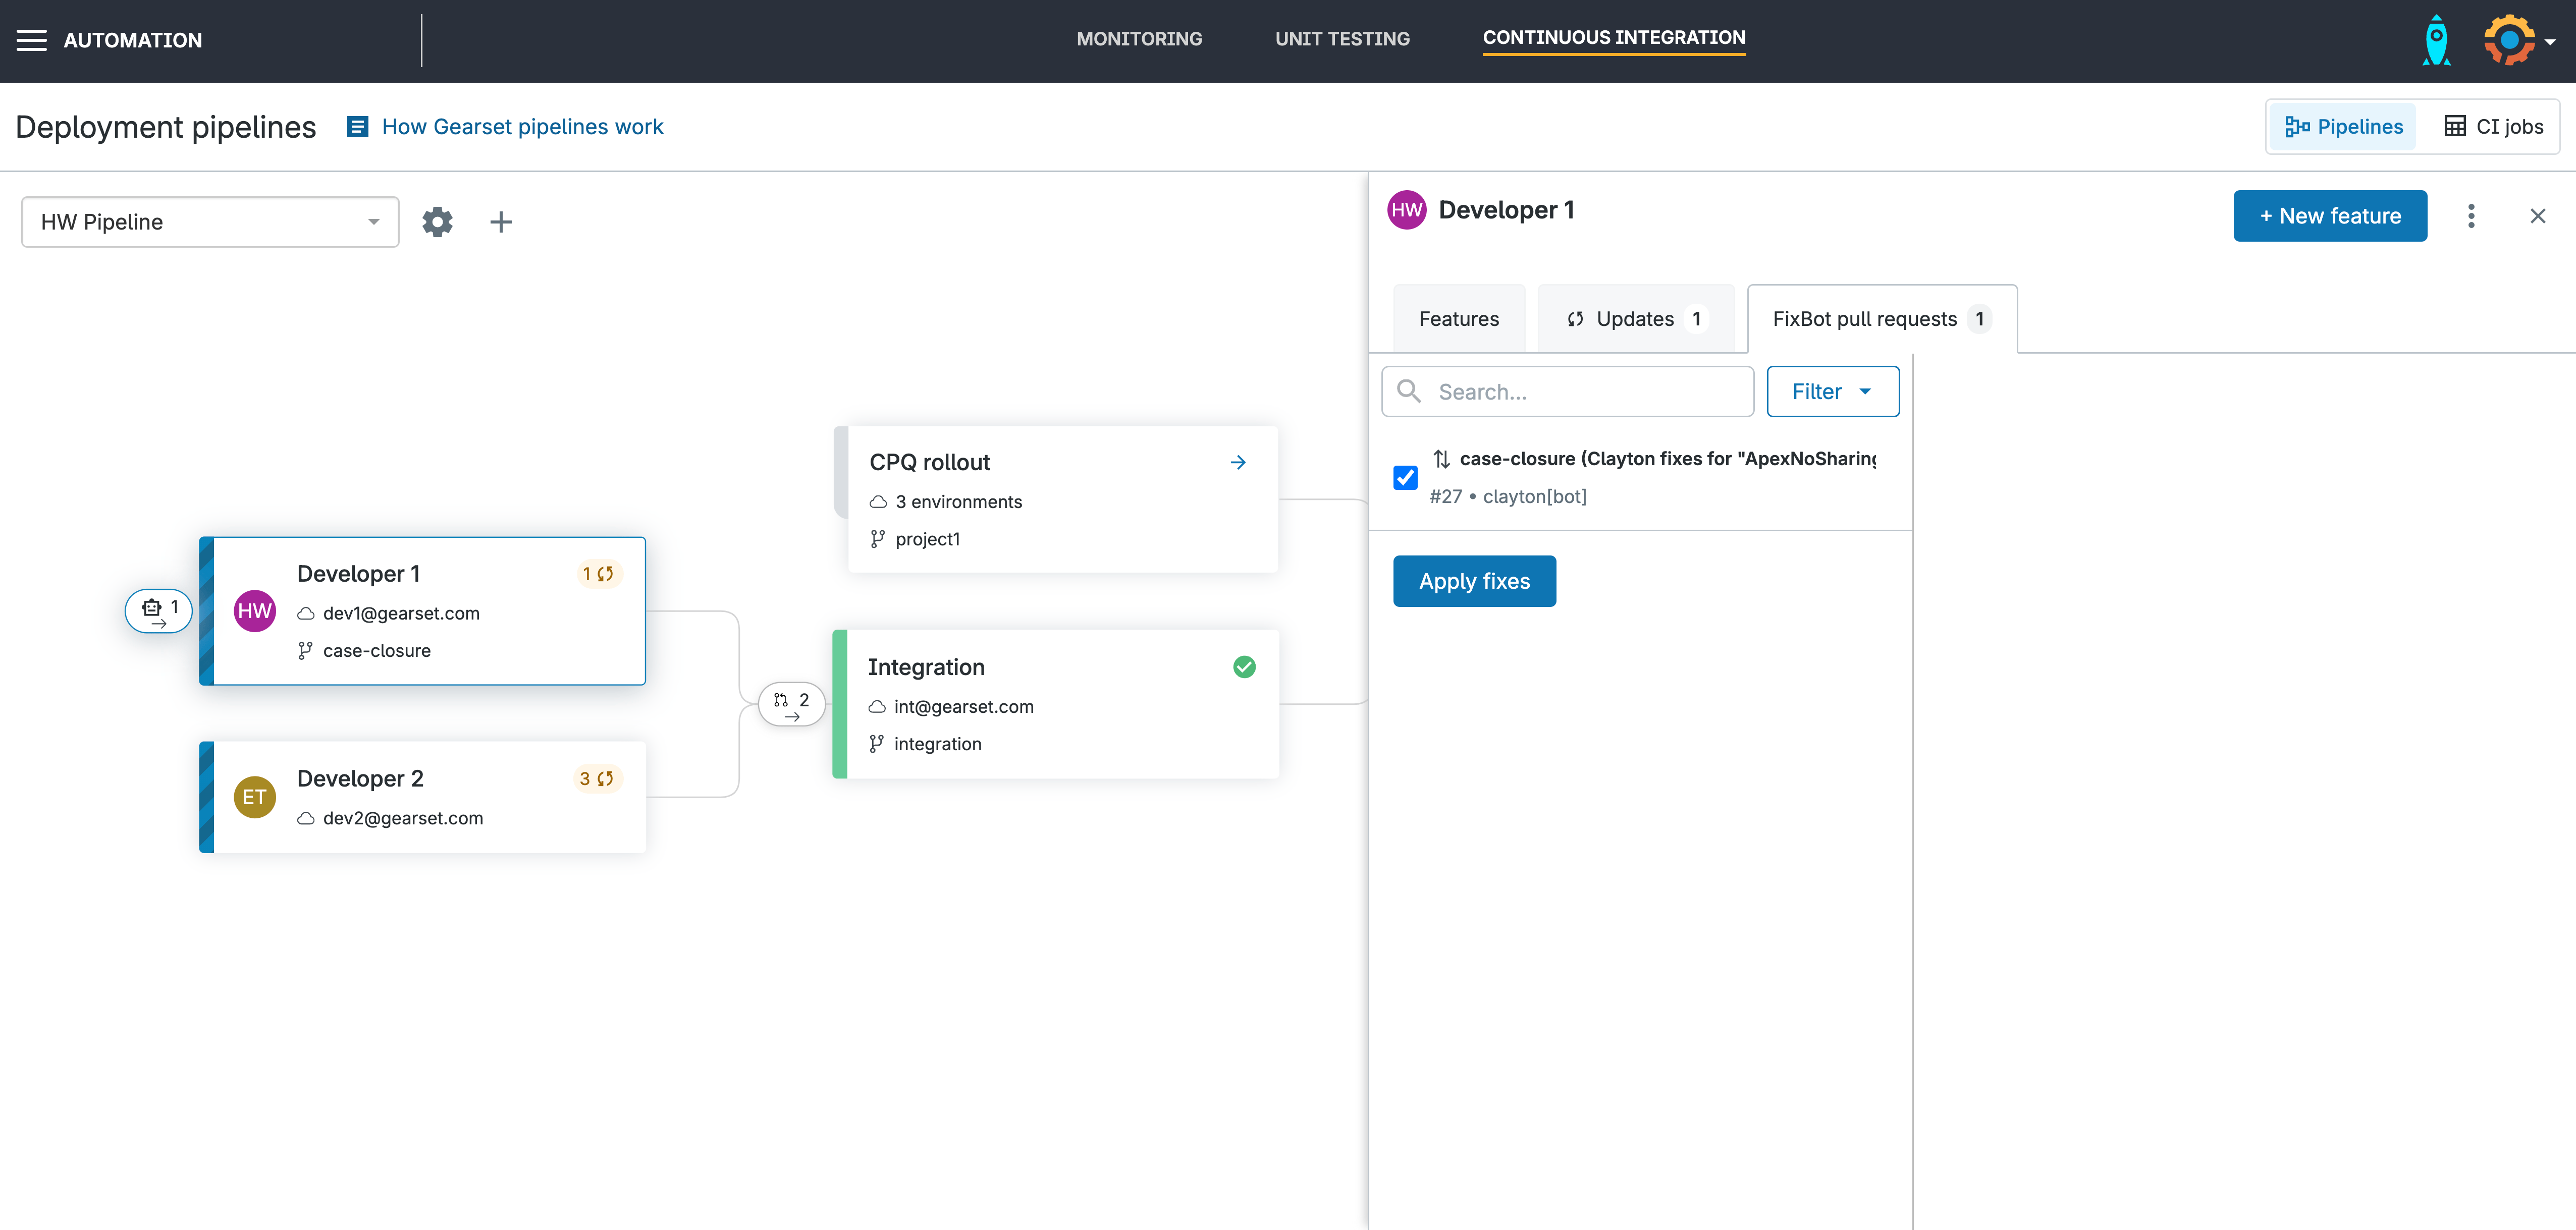Click Developer 2 updates sync badge
Image resolution: width=2576 pixels, height=1230 pixels.
coord(597,778)
